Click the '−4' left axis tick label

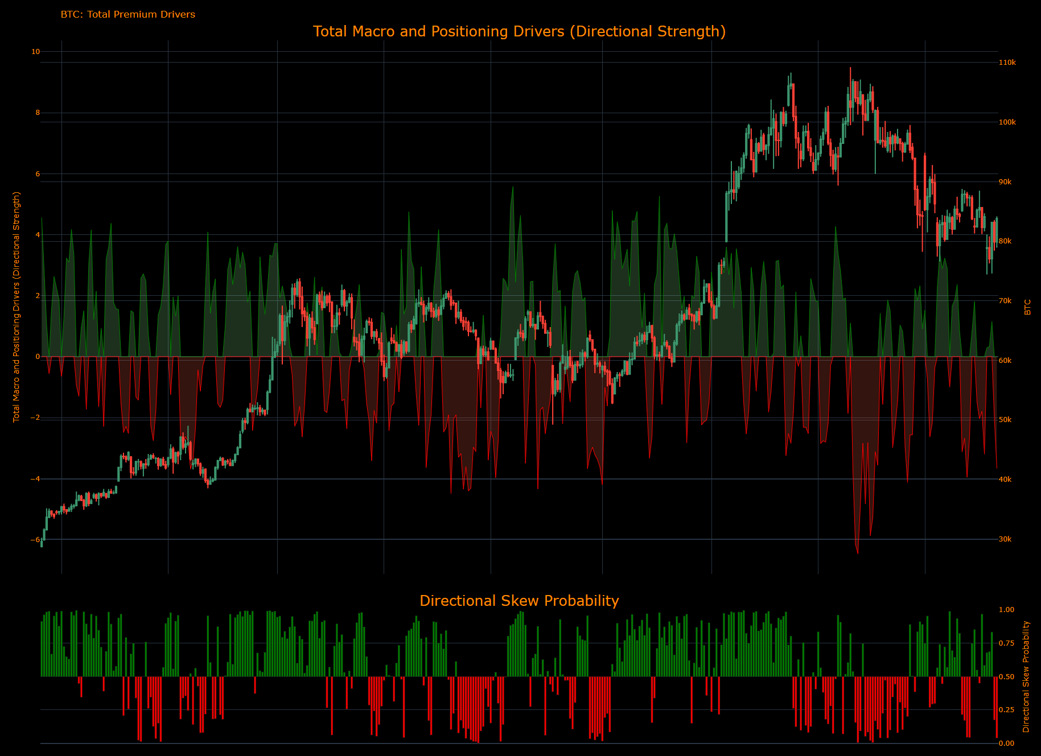pyautogui.click(x=35, y=479)
